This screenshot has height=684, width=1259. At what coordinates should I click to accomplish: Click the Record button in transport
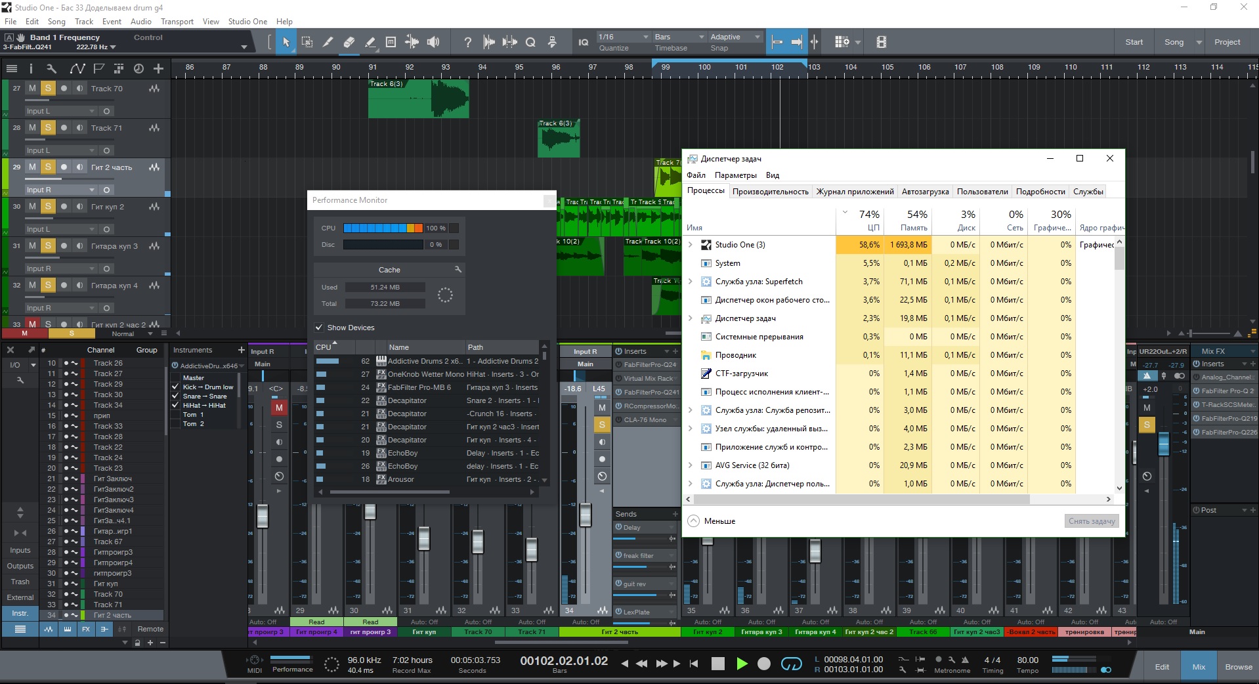[x=764, y=664]
